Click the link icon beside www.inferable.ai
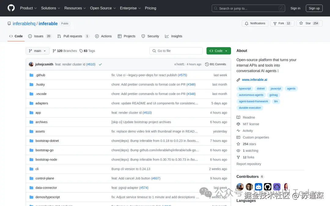This screenshot has width=330, height=206. click(238, 80)
